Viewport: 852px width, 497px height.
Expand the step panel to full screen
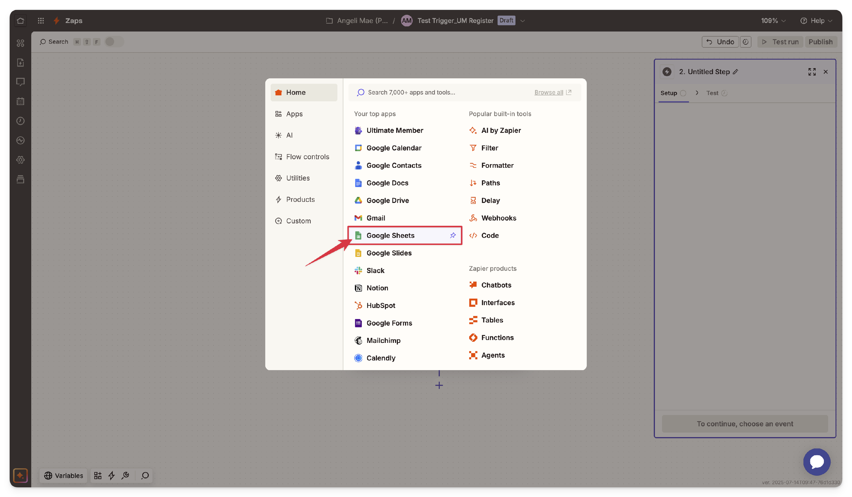click(x=812, y=72)
